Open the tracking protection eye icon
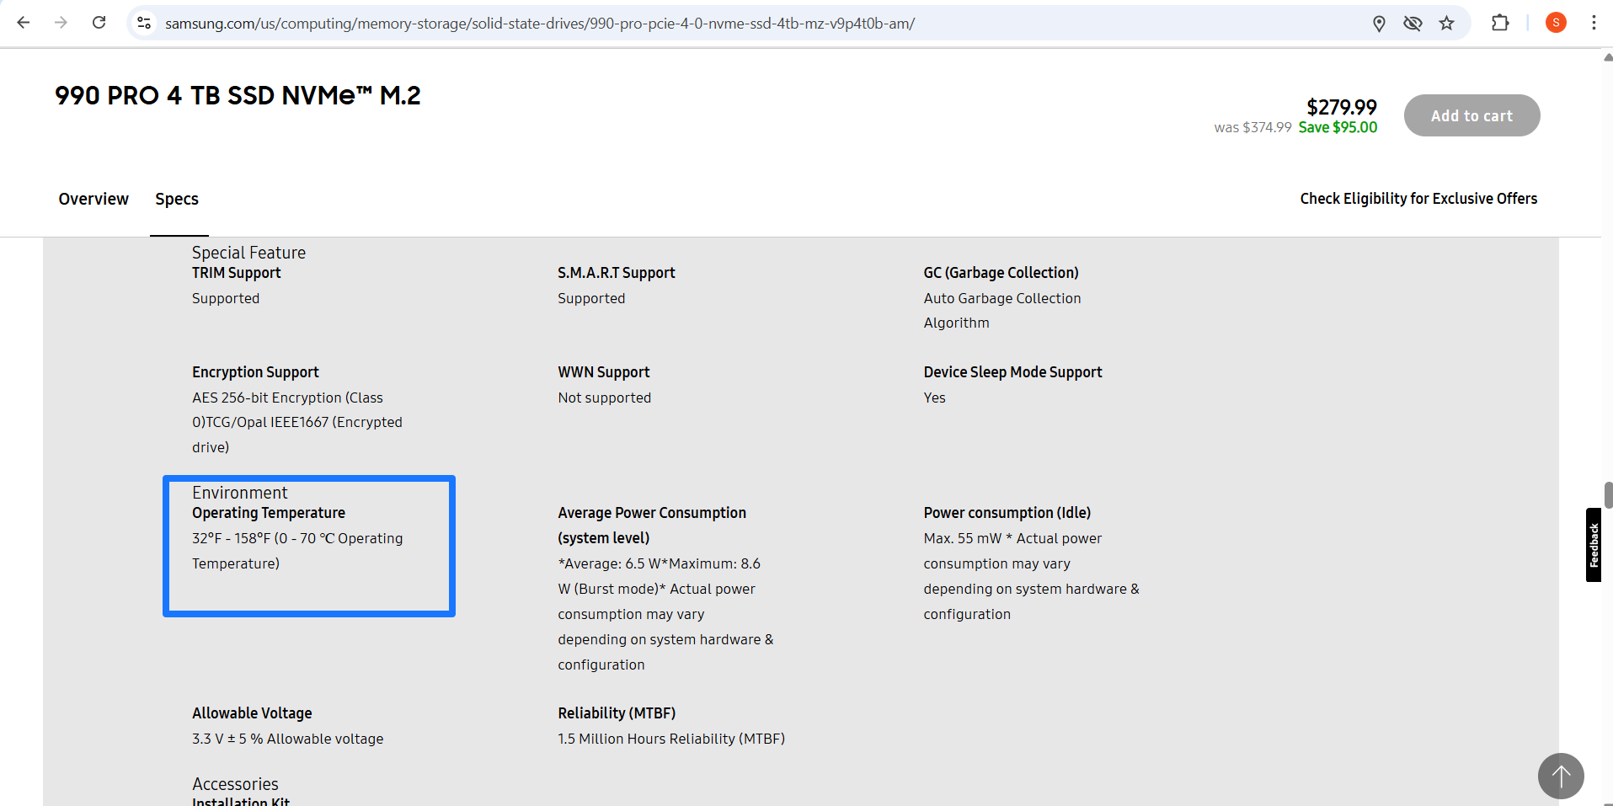The height and width of the screenshot is (806, 1613). [1413, 24]
